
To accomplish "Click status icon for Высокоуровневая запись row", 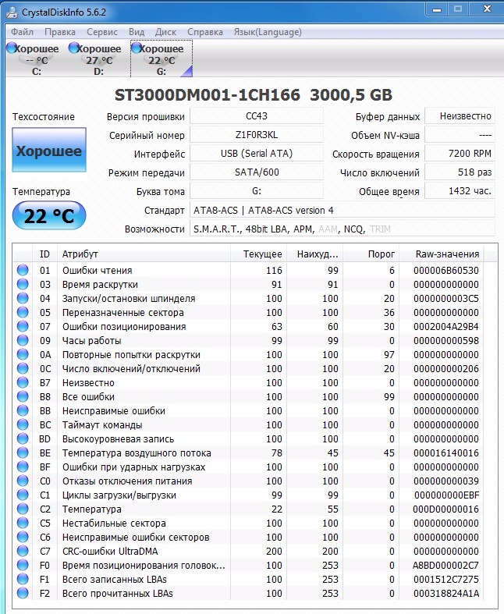I will pyautogui.click(x=23, y=438).
